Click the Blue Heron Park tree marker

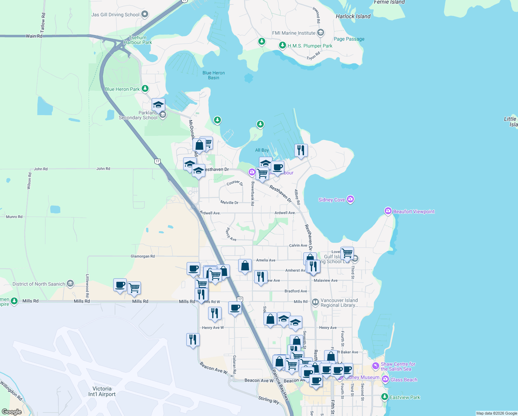[145, 88]
